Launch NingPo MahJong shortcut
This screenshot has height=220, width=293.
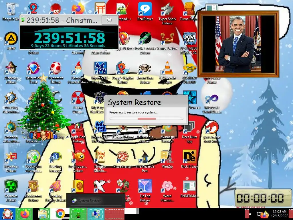100,161
